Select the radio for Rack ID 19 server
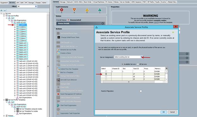 [x=106, y=79]
